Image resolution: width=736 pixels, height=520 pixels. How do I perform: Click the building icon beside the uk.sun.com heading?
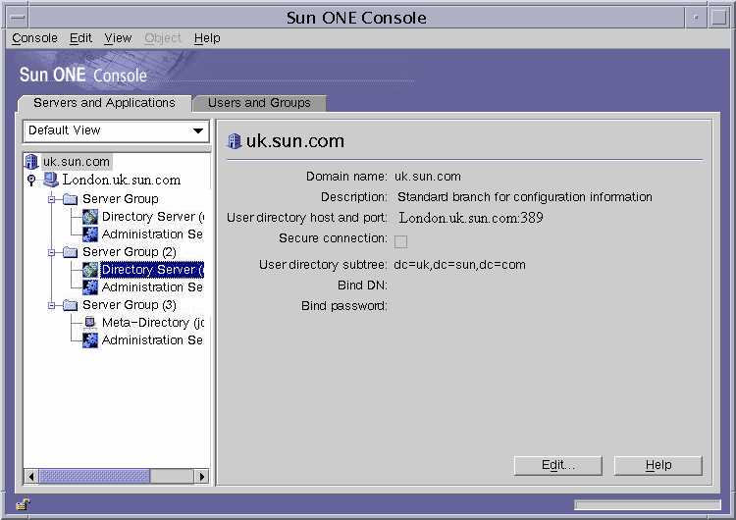pyautogui.click(x=235, y=141)
